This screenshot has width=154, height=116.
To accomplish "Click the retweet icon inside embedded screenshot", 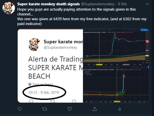I will tap(52, 101).
